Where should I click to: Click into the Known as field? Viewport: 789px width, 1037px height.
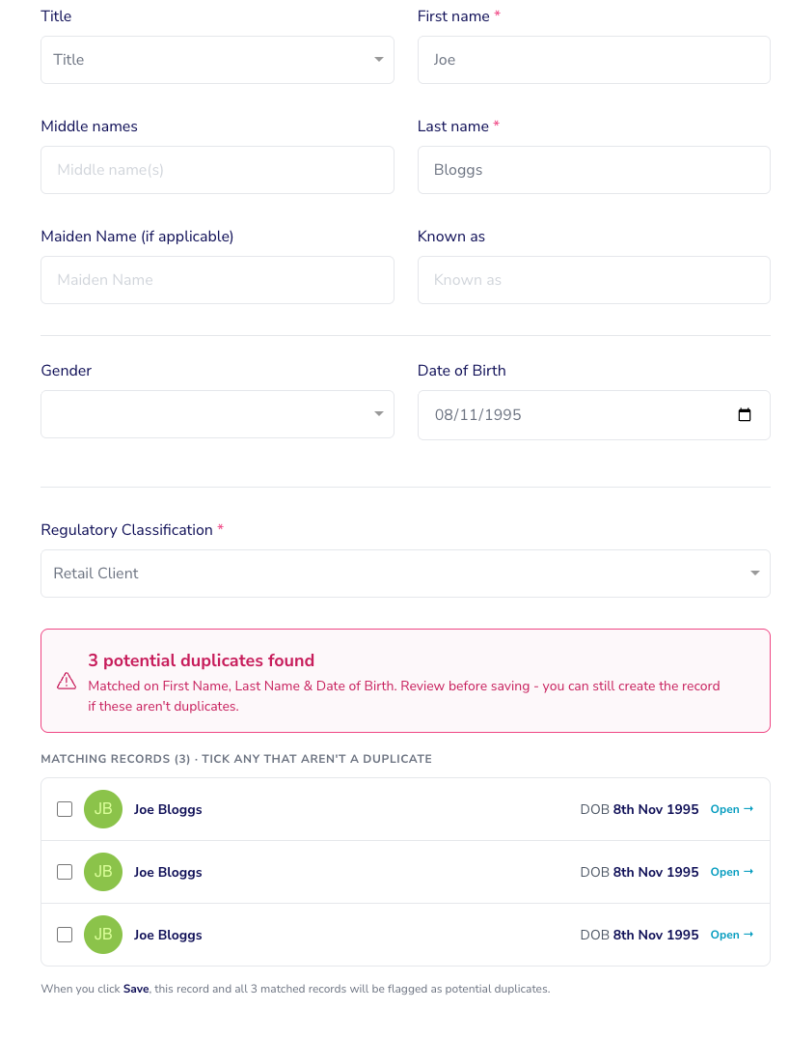point(594,280)
